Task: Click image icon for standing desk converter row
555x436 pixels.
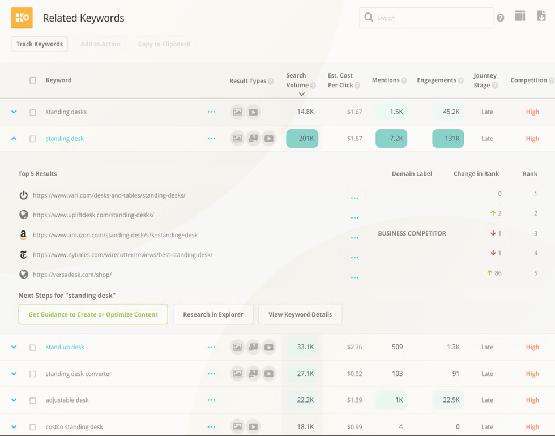Action: pyautogui.click(x=237, y=374)
